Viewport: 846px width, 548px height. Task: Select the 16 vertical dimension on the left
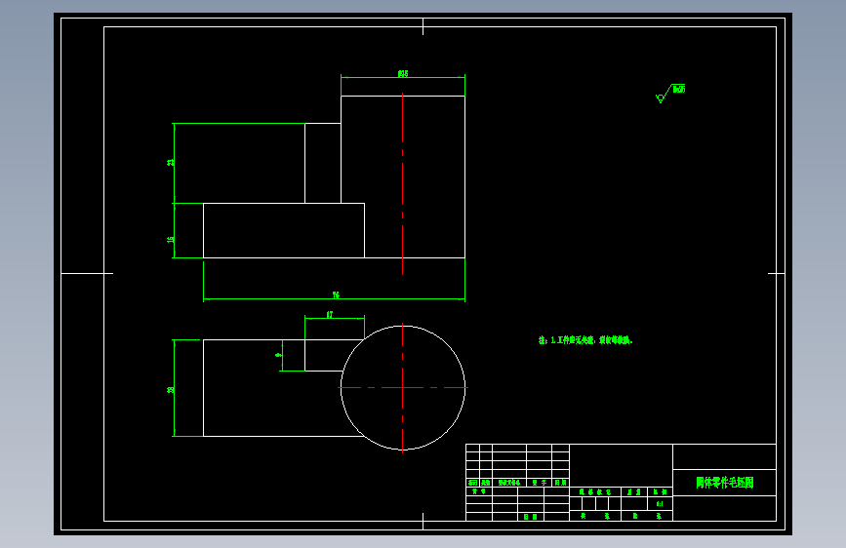171,240
